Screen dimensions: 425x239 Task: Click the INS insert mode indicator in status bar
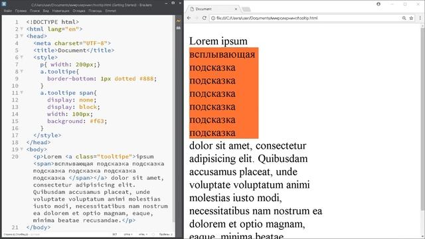(115, 234)
